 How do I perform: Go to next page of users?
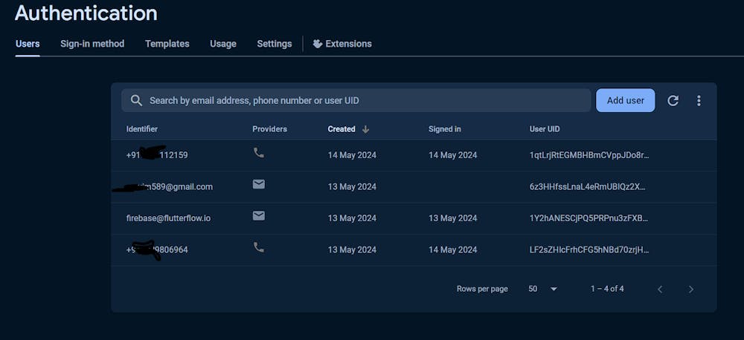(691, 289)
